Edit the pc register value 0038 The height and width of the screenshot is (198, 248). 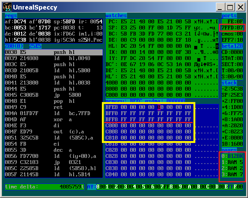(x=69, y=28)
